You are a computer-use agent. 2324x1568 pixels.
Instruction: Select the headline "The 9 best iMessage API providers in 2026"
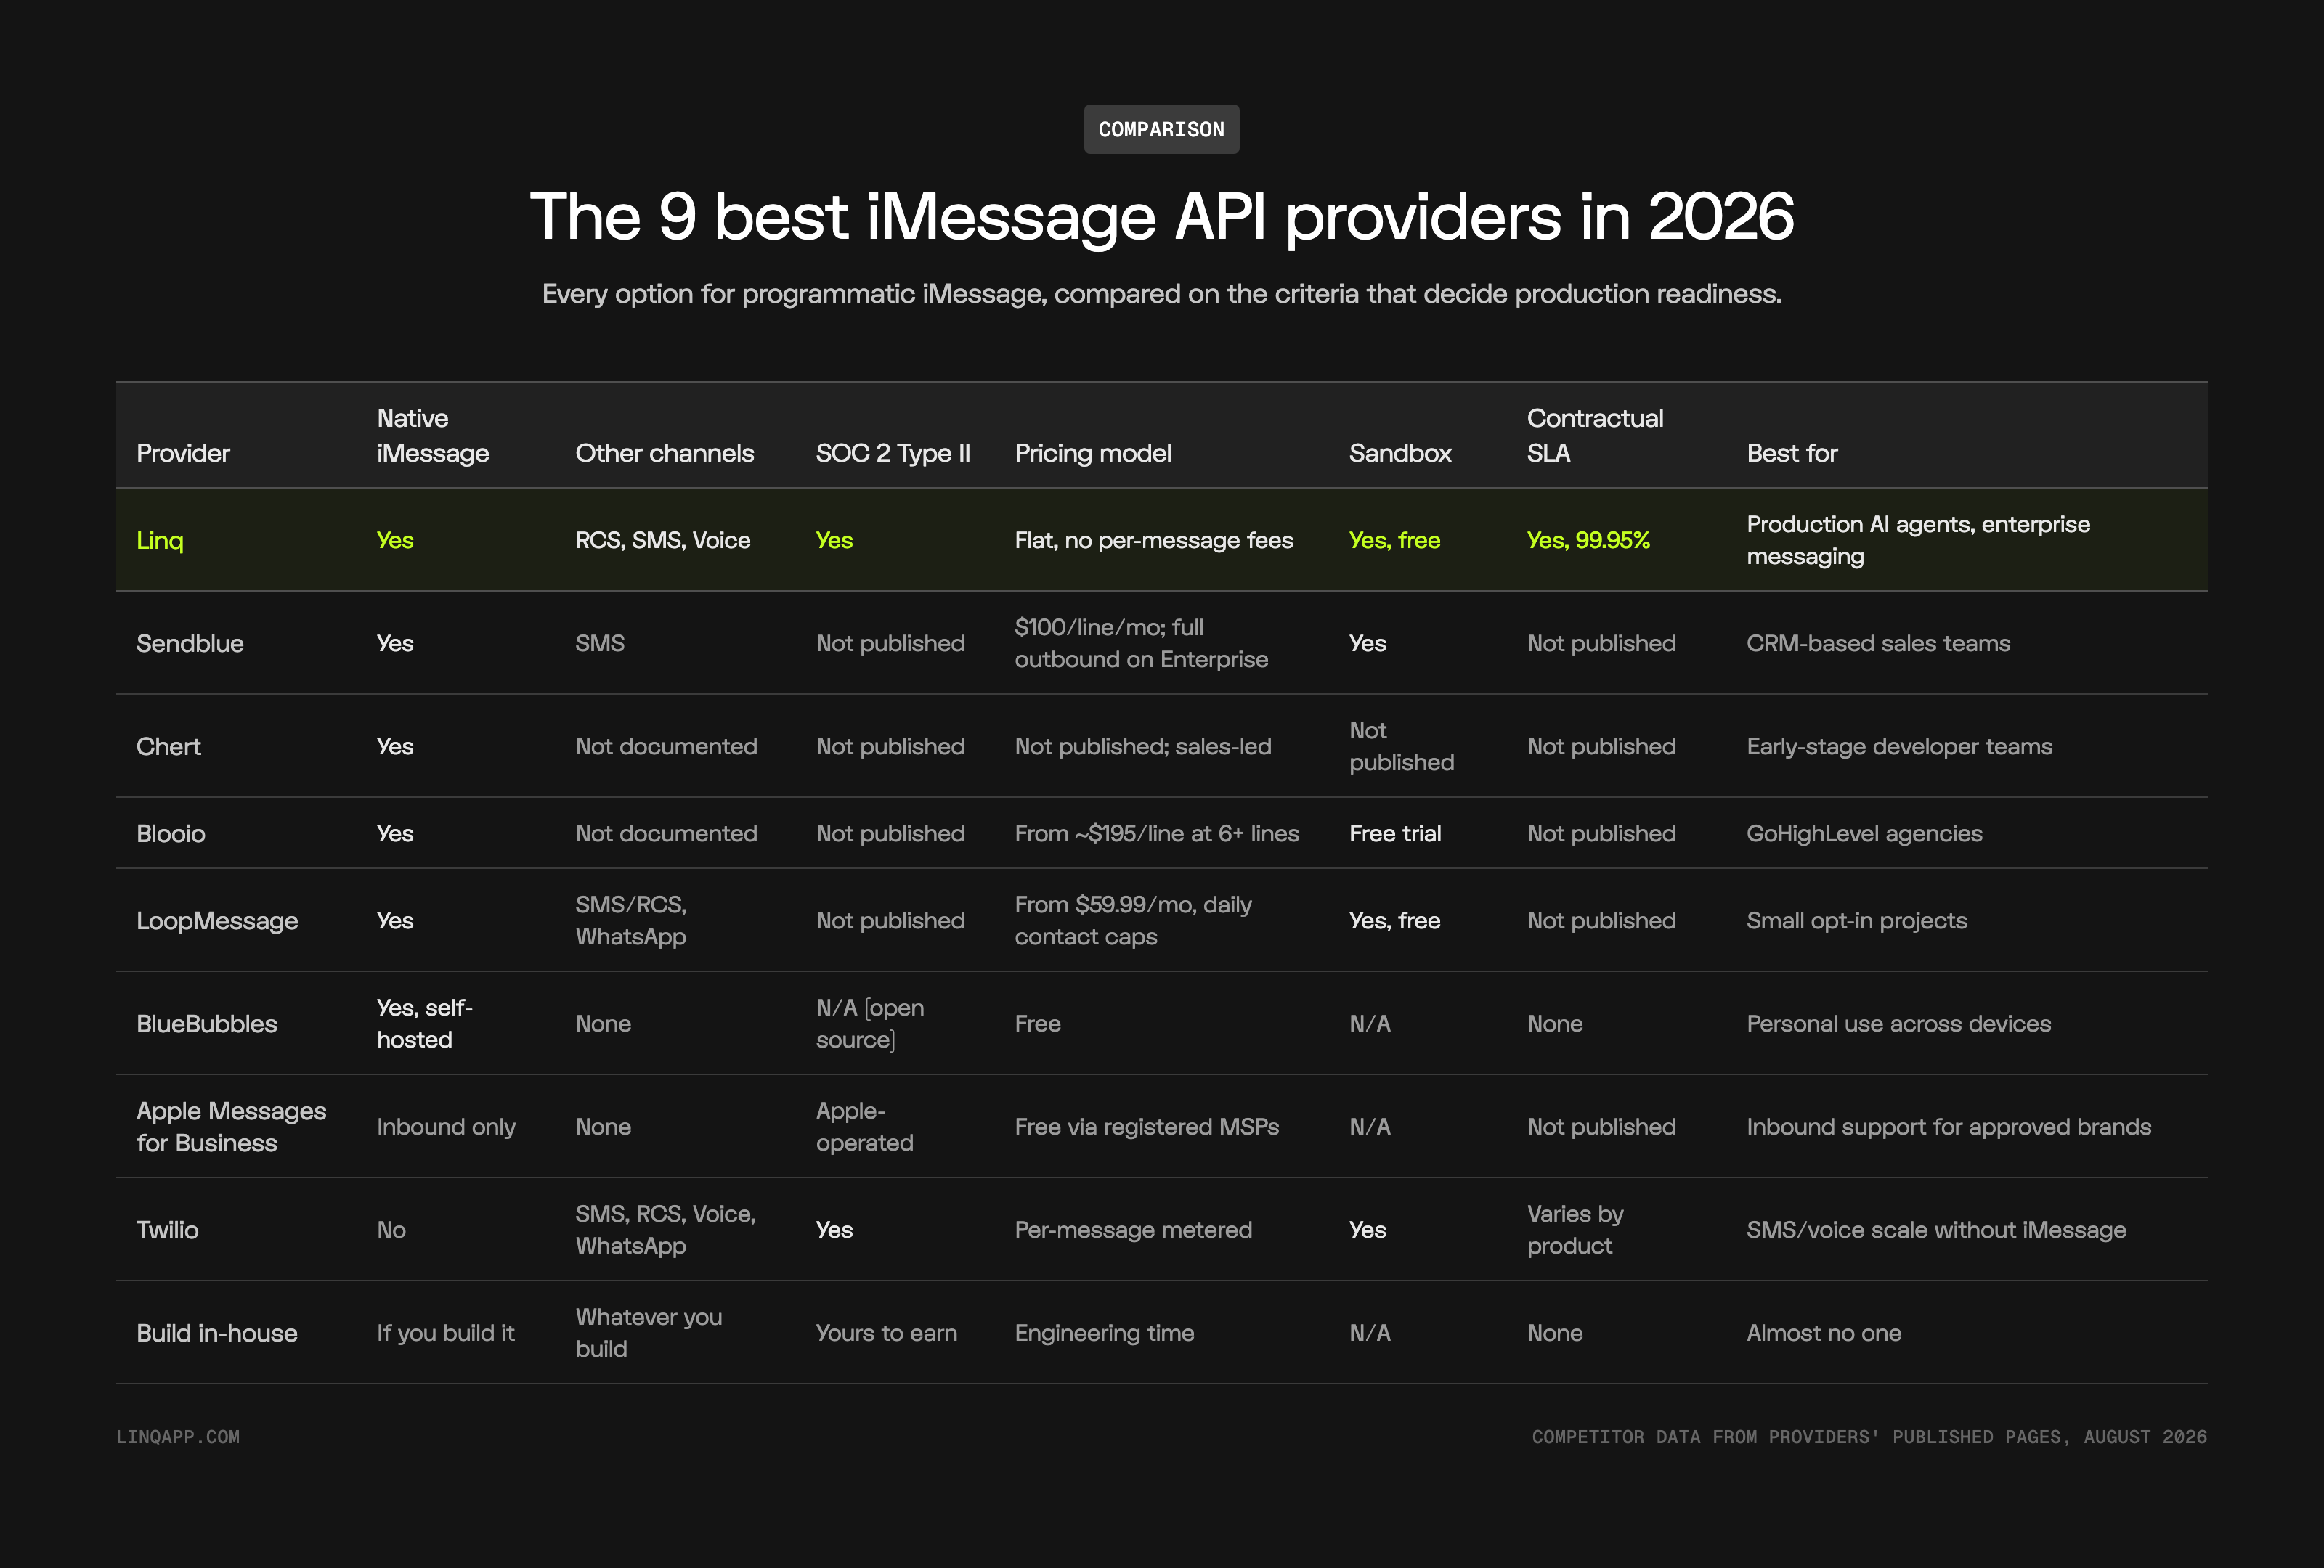(1162, 217)
